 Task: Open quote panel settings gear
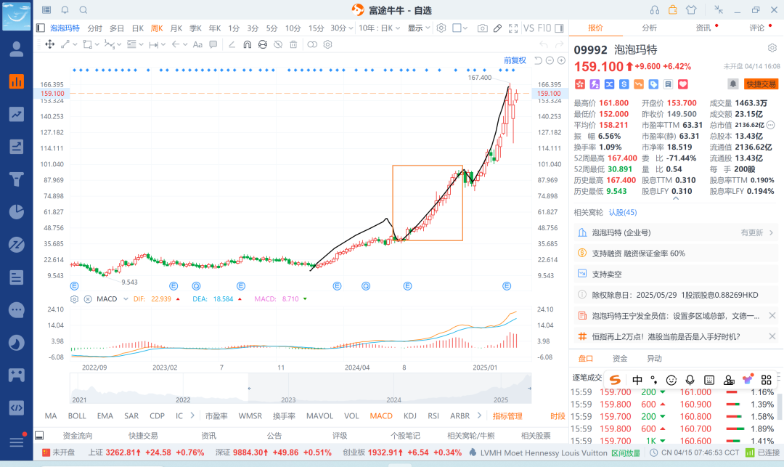click(x=772, y=48)
